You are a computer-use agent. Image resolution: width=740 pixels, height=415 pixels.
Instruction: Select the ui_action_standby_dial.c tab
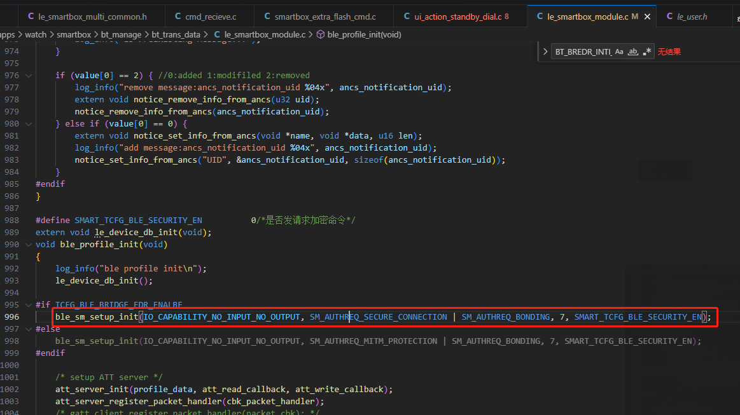coord(456,17)
